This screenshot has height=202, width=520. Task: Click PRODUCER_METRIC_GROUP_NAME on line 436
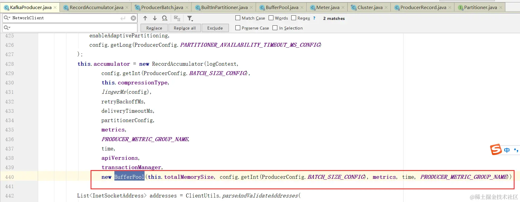point(145,139)
